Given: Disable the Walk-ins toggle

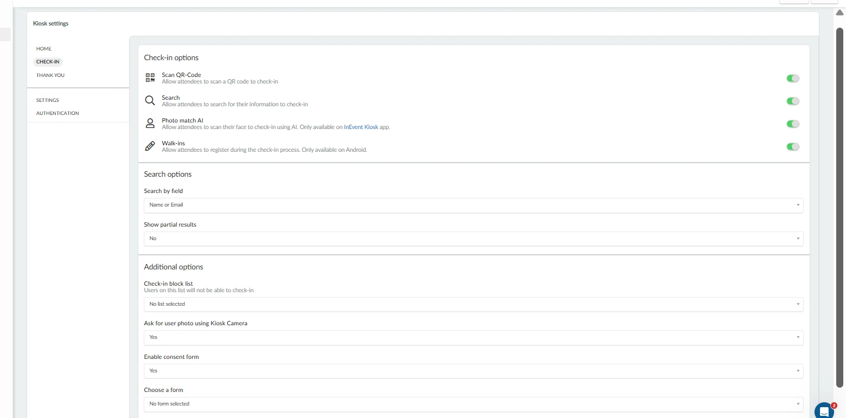Looking at the screenshot, I should [793, 146].
